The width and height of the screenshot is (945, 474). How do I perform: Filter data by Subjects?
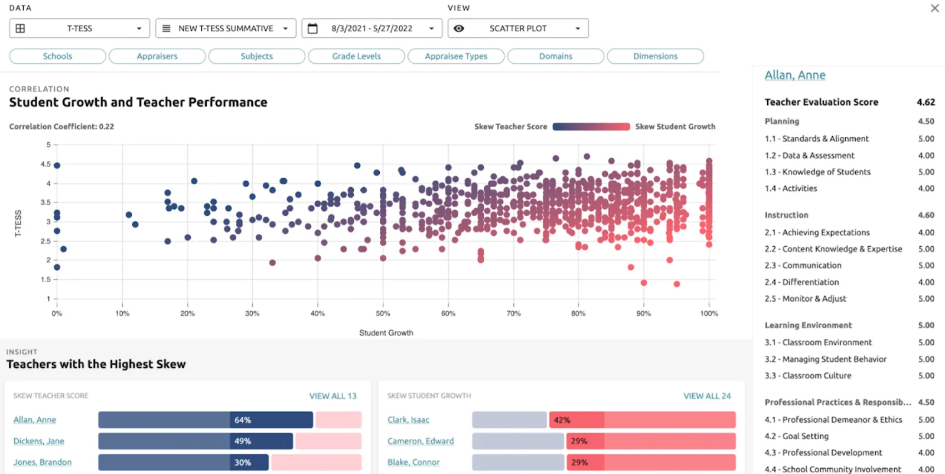pos(256,56)
